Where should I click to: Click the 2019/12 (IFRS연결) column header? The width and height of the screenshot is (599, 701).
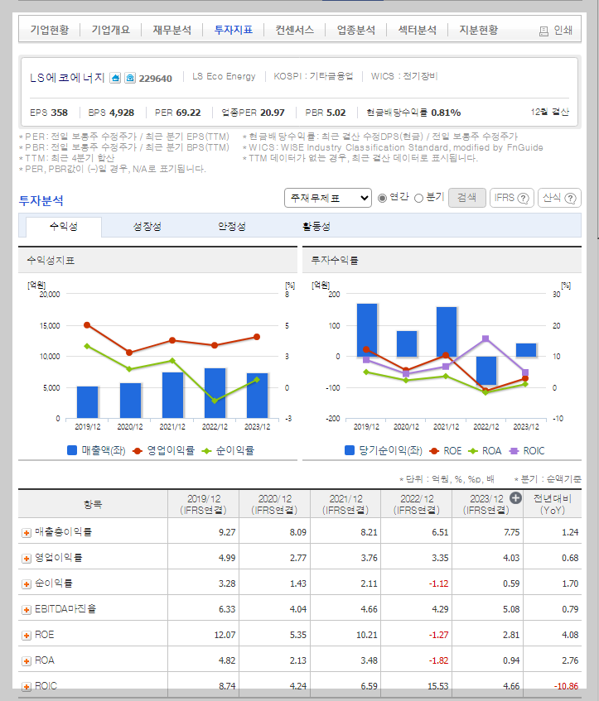[x=204, y=504]
